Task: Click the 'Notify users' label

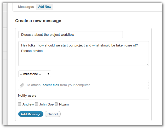Action: 27,96
